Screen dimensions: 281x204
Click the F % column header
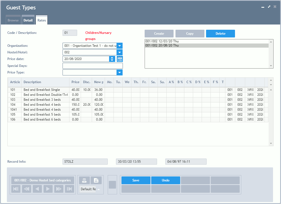(215, 82)
